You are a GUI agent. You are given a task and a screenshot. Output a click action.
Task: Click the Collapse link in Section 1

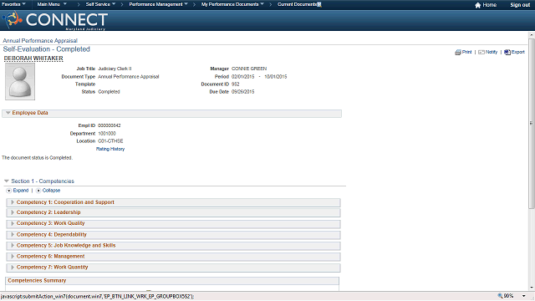[x=51, y=191]
